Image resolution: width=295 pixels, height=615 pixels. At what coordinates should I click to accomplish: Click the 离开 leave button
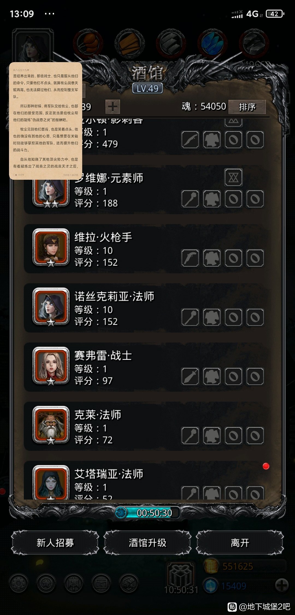tap(240, 543)
